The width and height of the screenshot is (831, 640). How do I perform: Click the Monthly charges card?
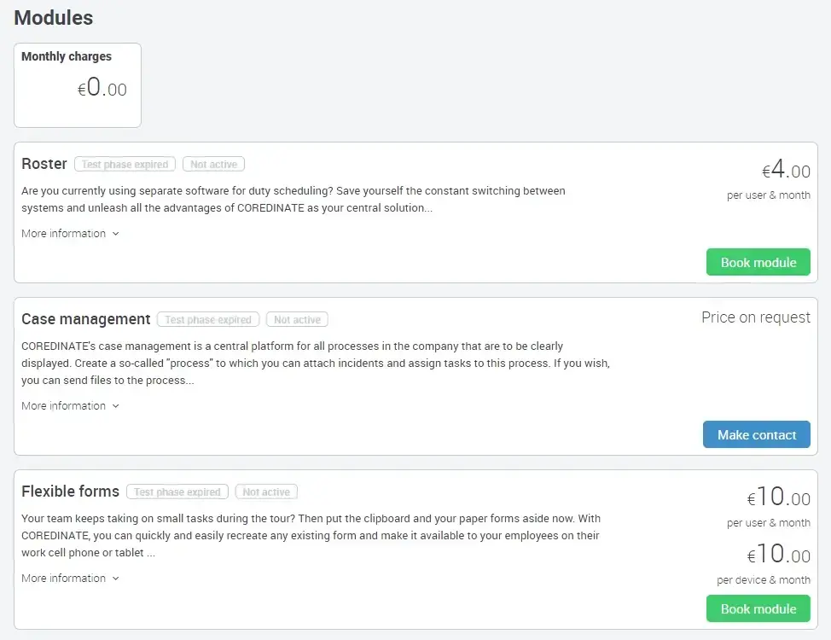click(x=78, y=85)
